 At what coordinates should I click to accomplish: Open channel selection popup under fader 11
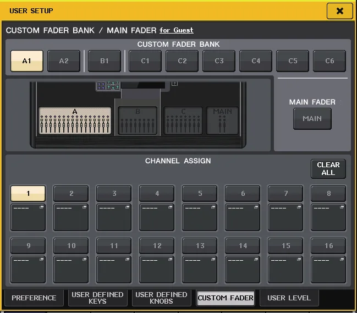click(114, 270)
